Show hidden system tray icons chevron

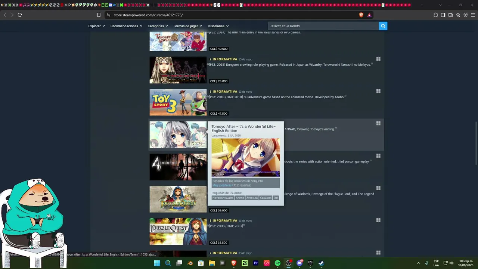click(x=419, y=263)
